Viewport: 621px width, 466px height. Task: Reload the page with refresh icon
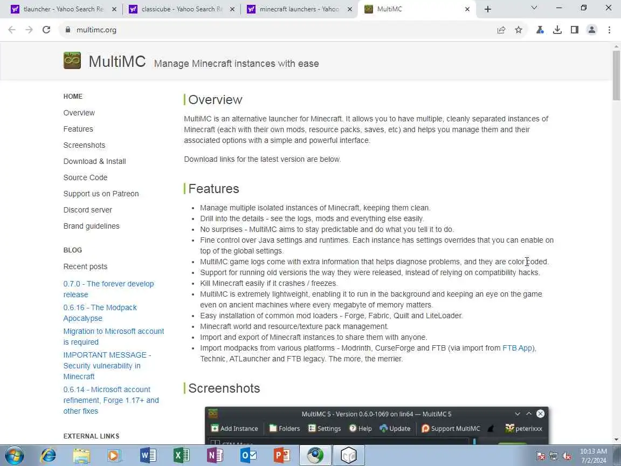[46, 30]
